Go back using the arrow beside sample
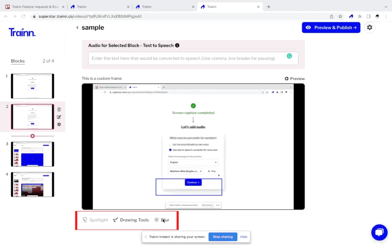 point(78,28)
